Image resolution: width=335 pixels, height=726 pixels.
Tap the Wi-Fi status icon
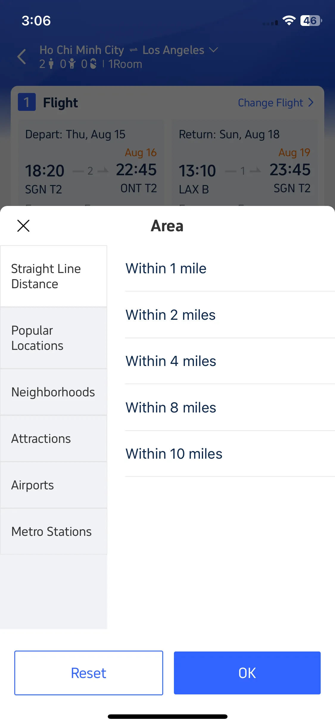point(289,21)
